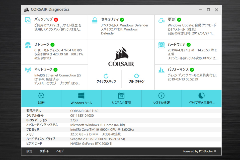The height and width of the screenshot is (160, 240).
Task: Click the Storage (ストレージ) disk icon
Action: [28, 45]
